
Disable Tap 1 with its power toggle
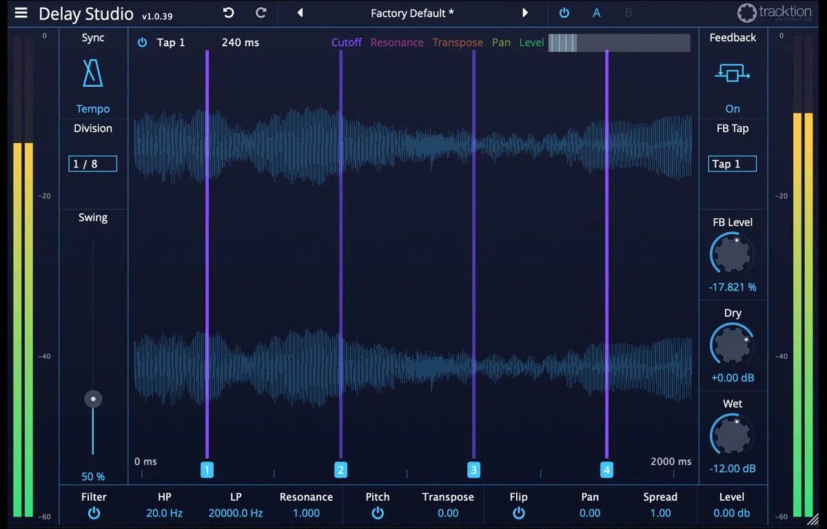coord(143,42)
